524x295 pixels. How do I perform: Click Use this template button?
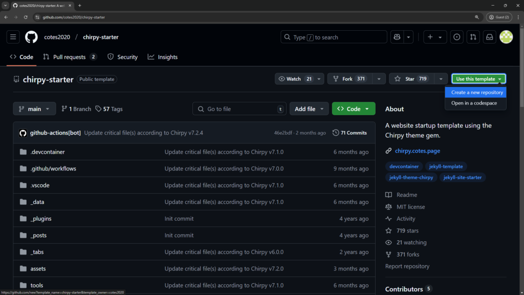click(x=478, y=79)
